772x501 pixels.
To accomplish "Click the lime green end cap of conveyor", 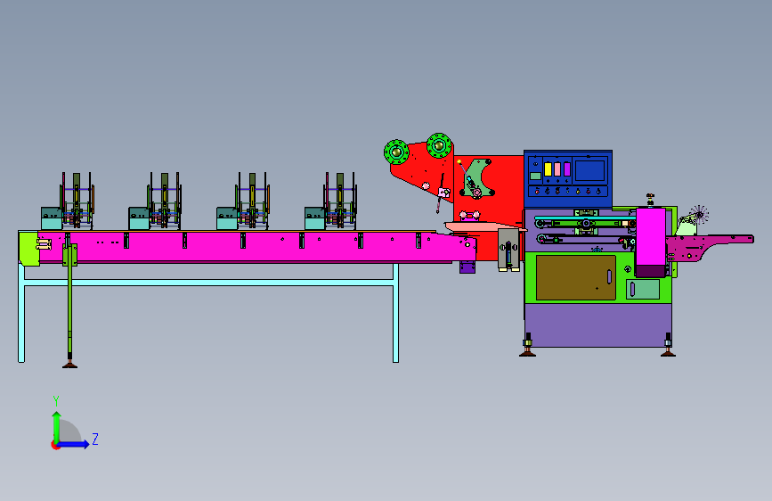I will (29, 249).
